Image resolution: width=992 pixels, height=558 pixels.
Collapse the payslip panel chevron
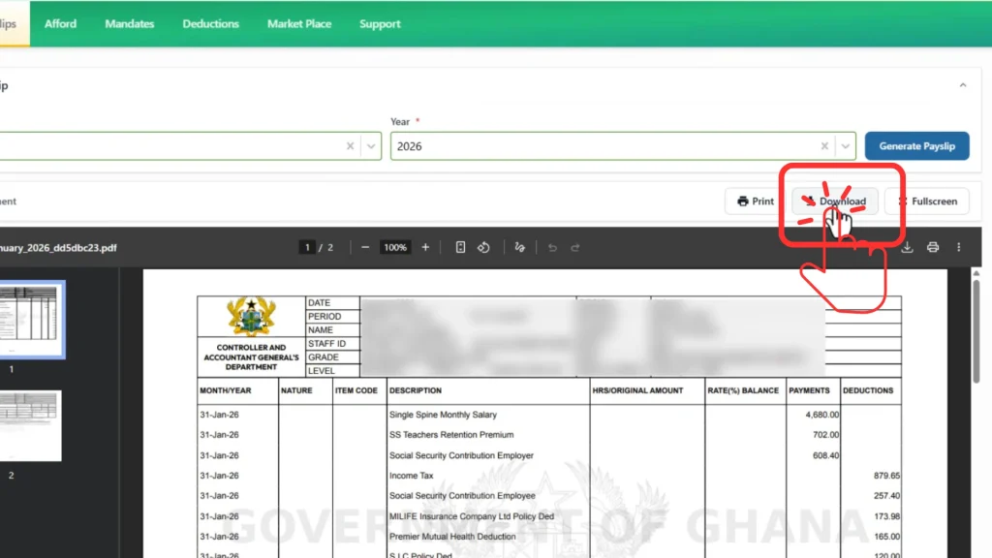click(963, 85)
